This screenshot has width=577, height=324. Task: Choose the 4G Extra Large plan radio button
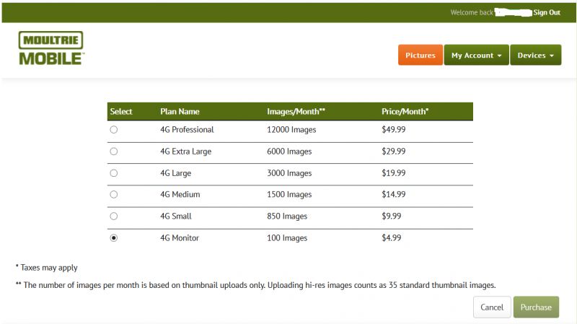pos(114,152)
